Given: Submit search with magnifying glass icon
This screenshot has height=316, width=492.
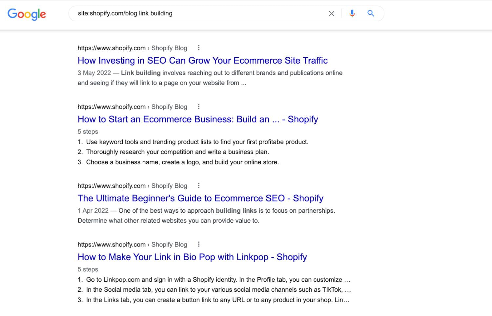Looking at the screenshot, I should pos(371,13).
